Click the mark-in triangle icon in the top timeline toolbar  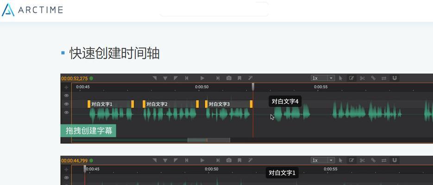tap(155, 78)
